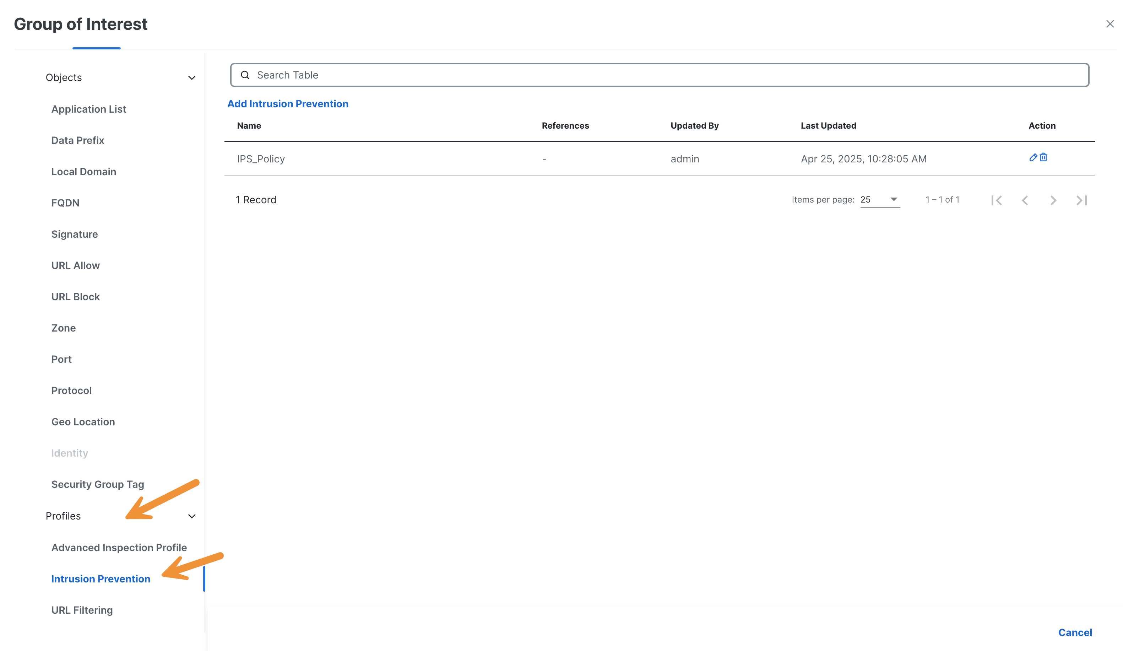Go to next page of table
Screen dimensions: 1123x651
coord(1053,200)
